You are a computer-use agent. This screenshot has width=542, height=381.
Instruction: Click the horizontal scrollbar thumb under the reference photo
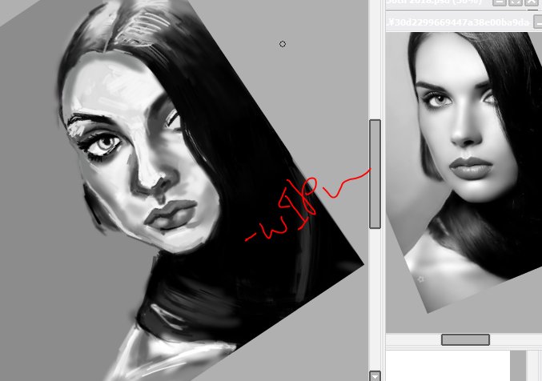point(465,339)
